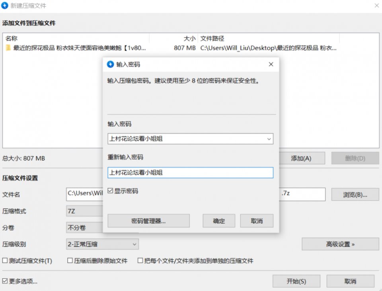This screenshot has height=291, width=382.
Task: Enable the 测试压缩文件 checkbox
Action: (x=4, y=260)
